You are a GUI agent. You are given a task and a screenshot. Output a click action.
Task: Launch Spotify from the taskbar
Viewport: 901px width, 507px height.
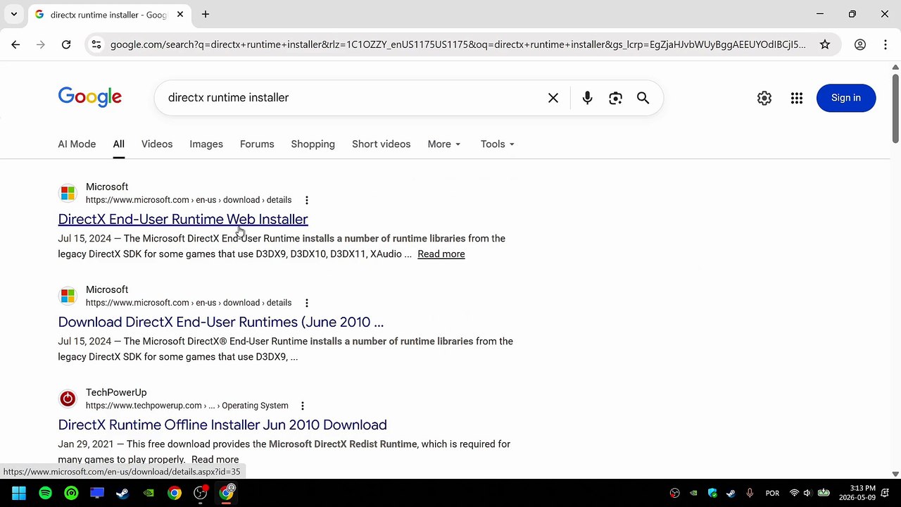tap(45, 493)
